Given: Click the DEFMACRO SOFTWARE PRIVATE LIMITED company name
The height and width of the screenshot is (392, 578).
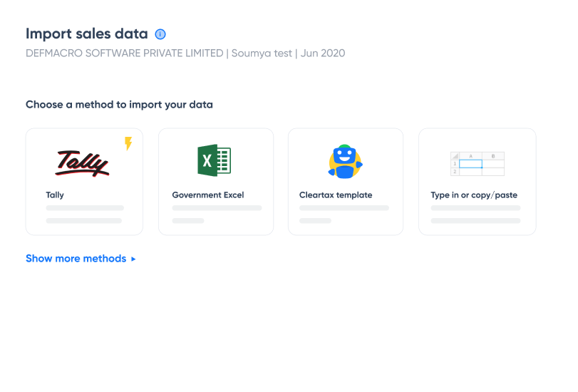Looking at the screenshot, I should [124, 53].
